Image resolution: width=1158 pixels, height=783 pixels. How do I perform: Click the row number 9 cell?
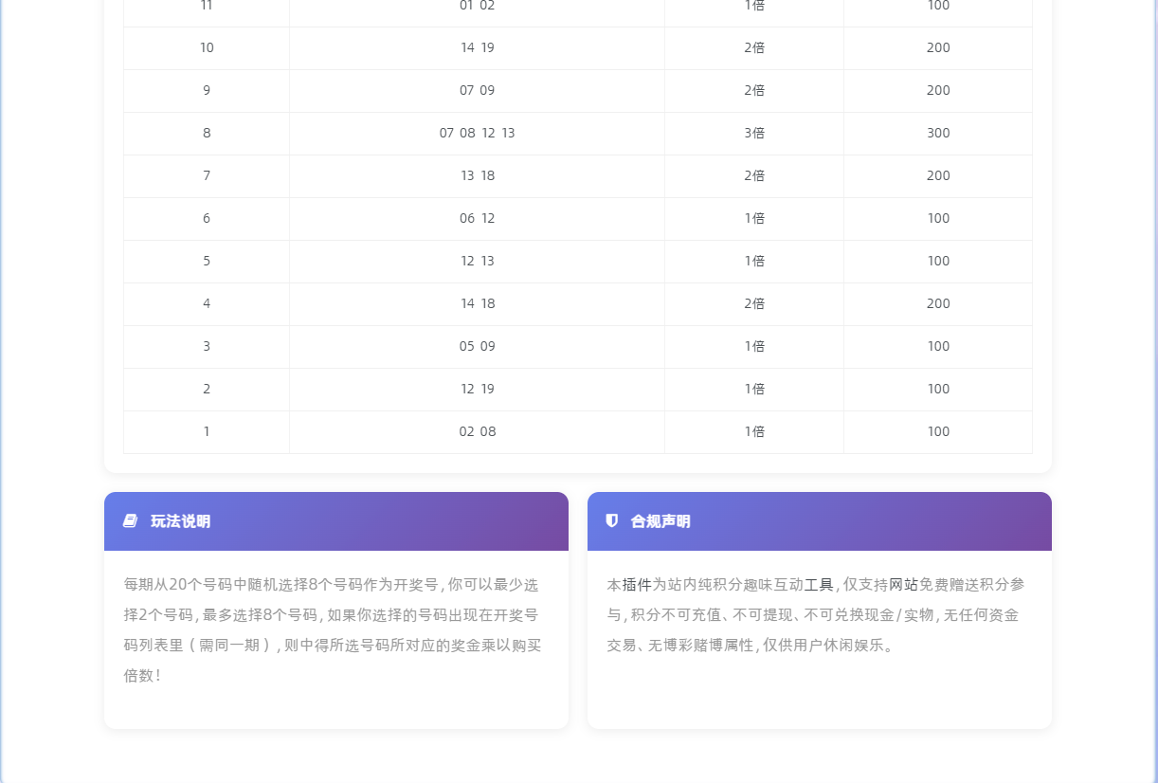tap(206, 90)
